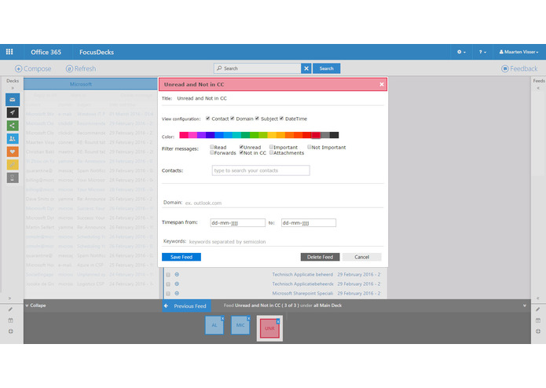Image resolution: width=546 pixels, height=388 pixels.
Task: Open the orange heart deck icon
Action: click(x=13, y=152)
